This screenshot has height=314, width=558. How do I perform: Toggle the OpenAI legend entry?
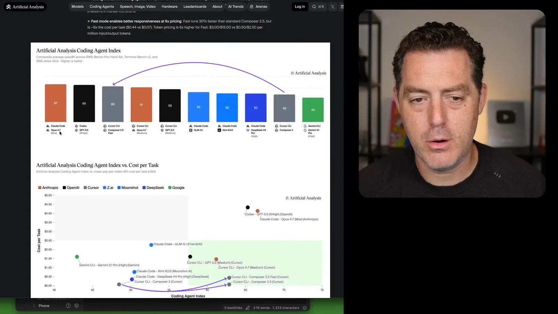coord(71,188)
